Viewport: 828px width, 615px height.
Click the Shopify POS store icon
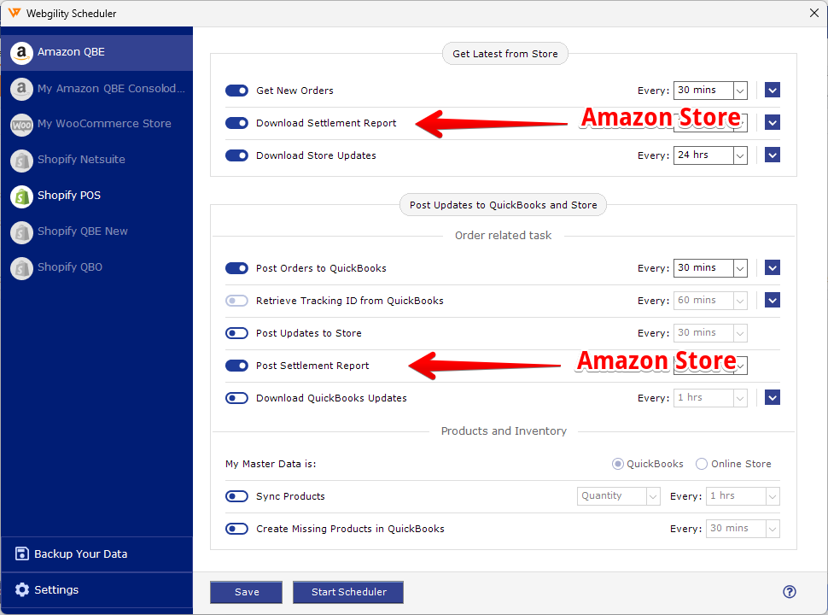click(x=21, y=196)
